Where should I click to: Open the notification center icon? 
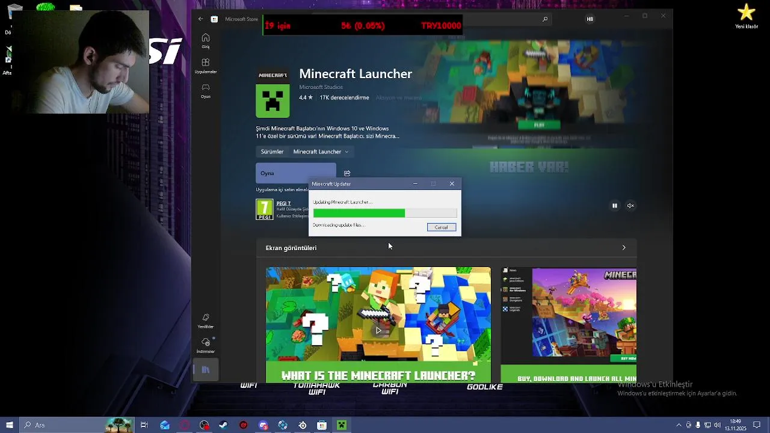pyautogui.click(x=757, y=425)
